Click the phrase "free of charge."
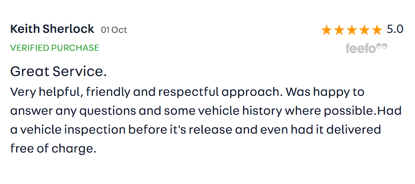Image resolution: width=415 pixels, height=184 pixels. pos(53,148)
